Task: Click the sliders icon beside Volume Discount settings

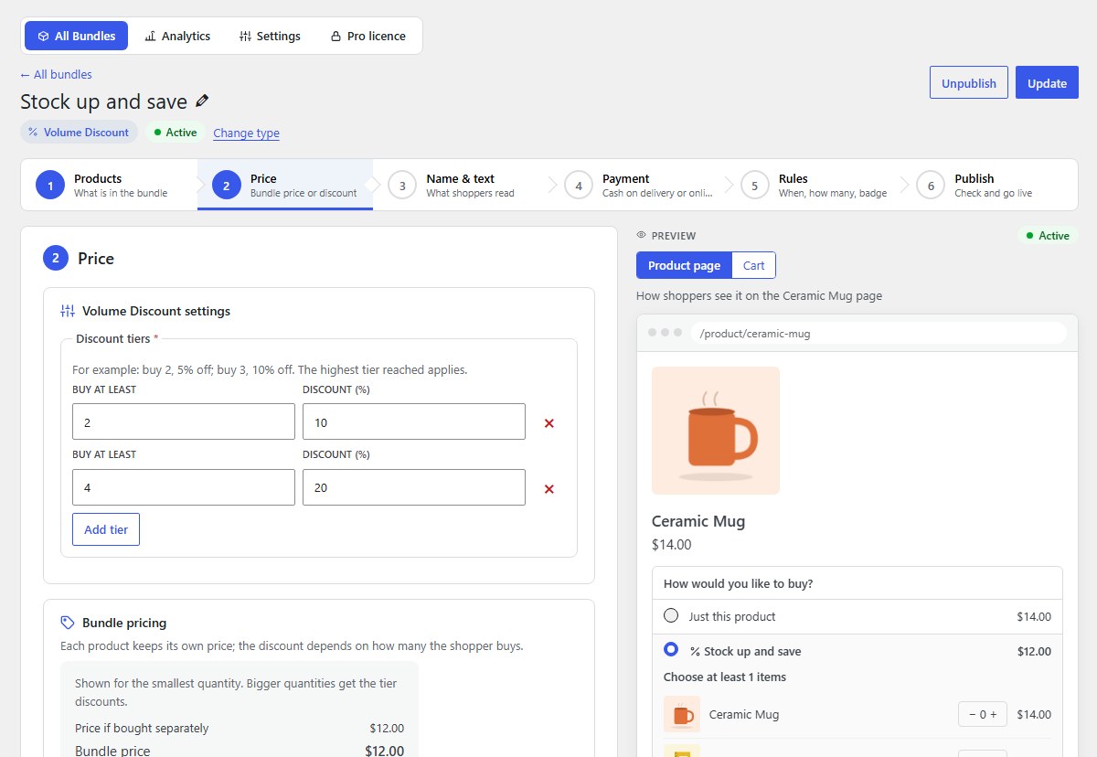Action: (x=68, y=311)
